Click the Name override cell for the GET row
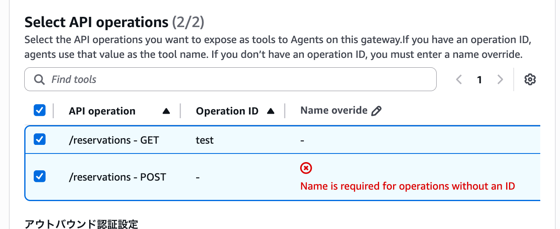Screen dimensions: 560x229 [x=303, y=140]
